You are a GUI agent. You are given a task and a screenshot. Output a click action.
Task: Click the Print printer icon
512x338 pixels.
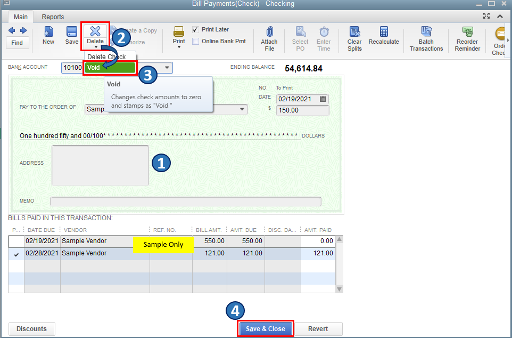tap(179, 32)
